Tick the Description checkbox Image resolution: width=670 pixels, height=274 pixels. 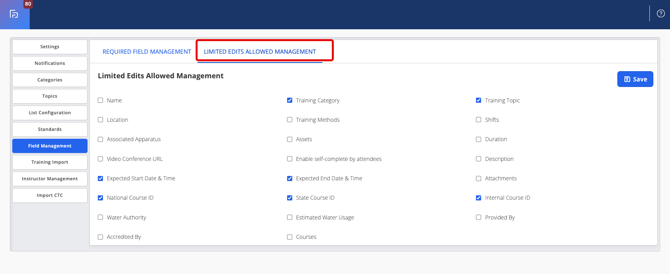pos(478,159)
